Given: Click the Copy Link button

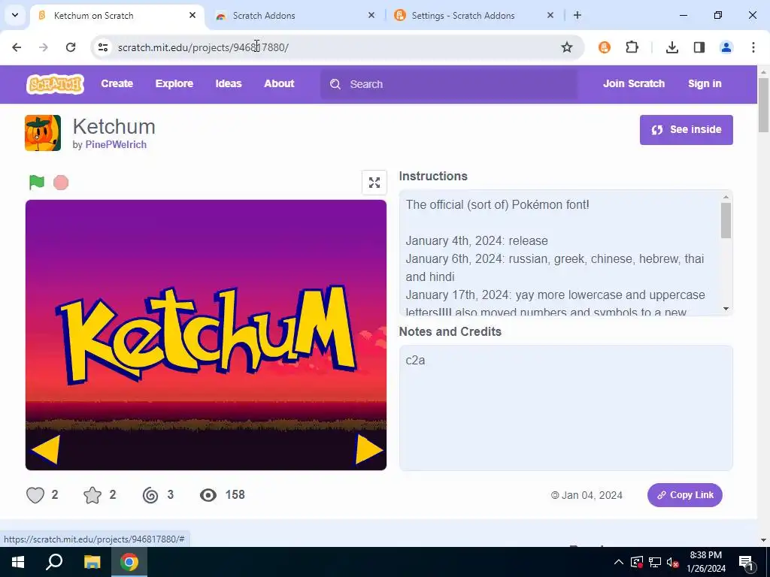Looking at the screenshot, I should [x=684, y=495].
